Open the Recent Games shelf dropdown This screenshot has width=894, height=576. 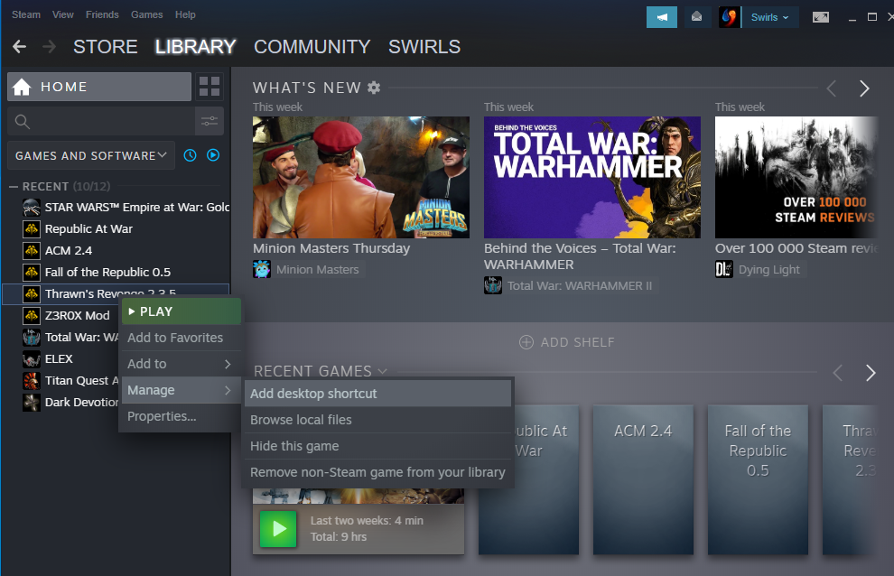coord(383,371)
